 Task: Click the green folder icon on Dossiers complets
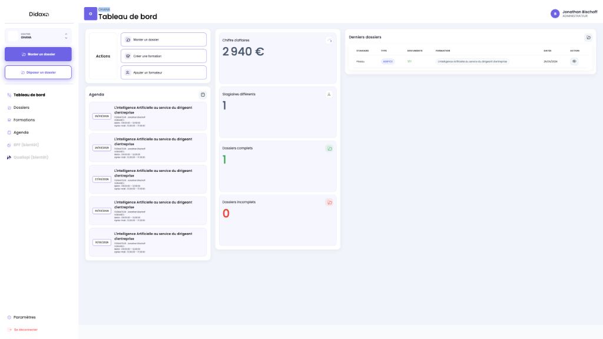click(x=329, y=148)
